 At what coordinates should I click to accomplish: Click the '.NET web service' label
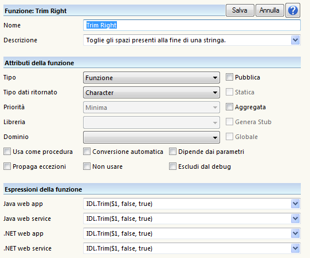pos(28,248)
